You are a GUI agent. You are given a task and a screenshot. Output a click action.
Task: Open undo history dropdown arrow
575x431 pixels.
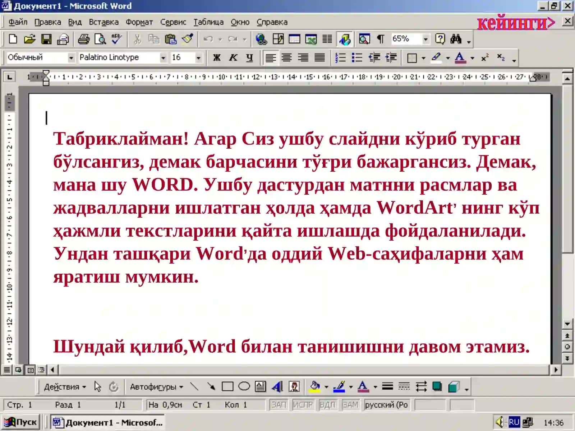(220, 39)
